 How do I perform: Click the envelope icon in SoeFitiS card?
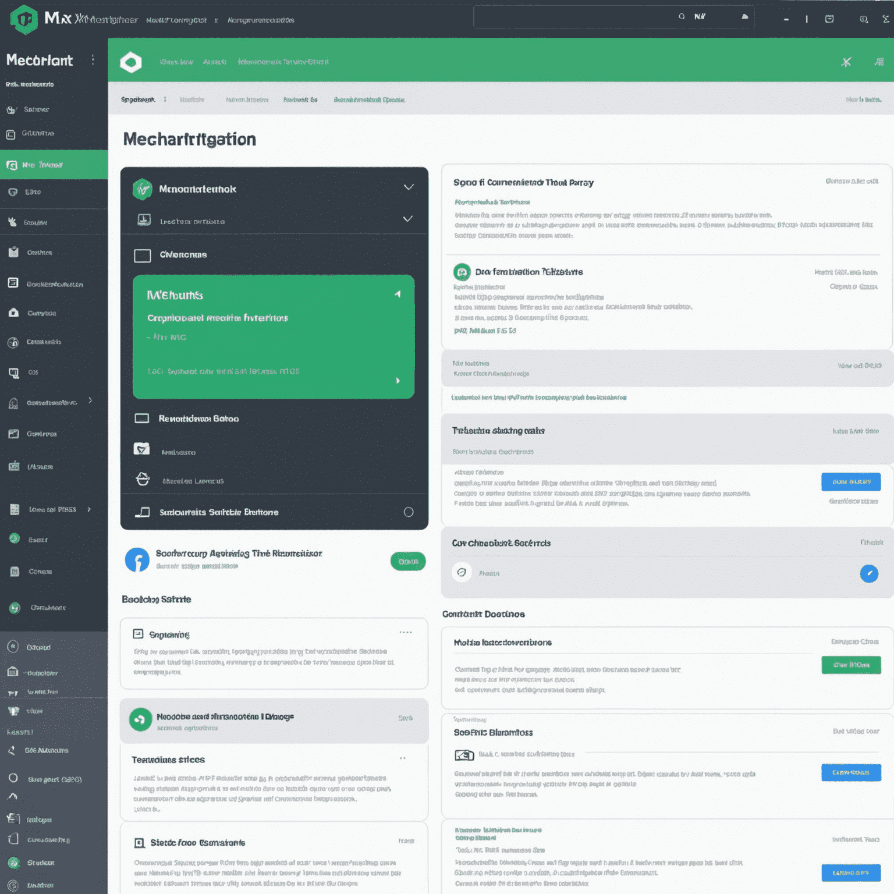click(464, 755)
